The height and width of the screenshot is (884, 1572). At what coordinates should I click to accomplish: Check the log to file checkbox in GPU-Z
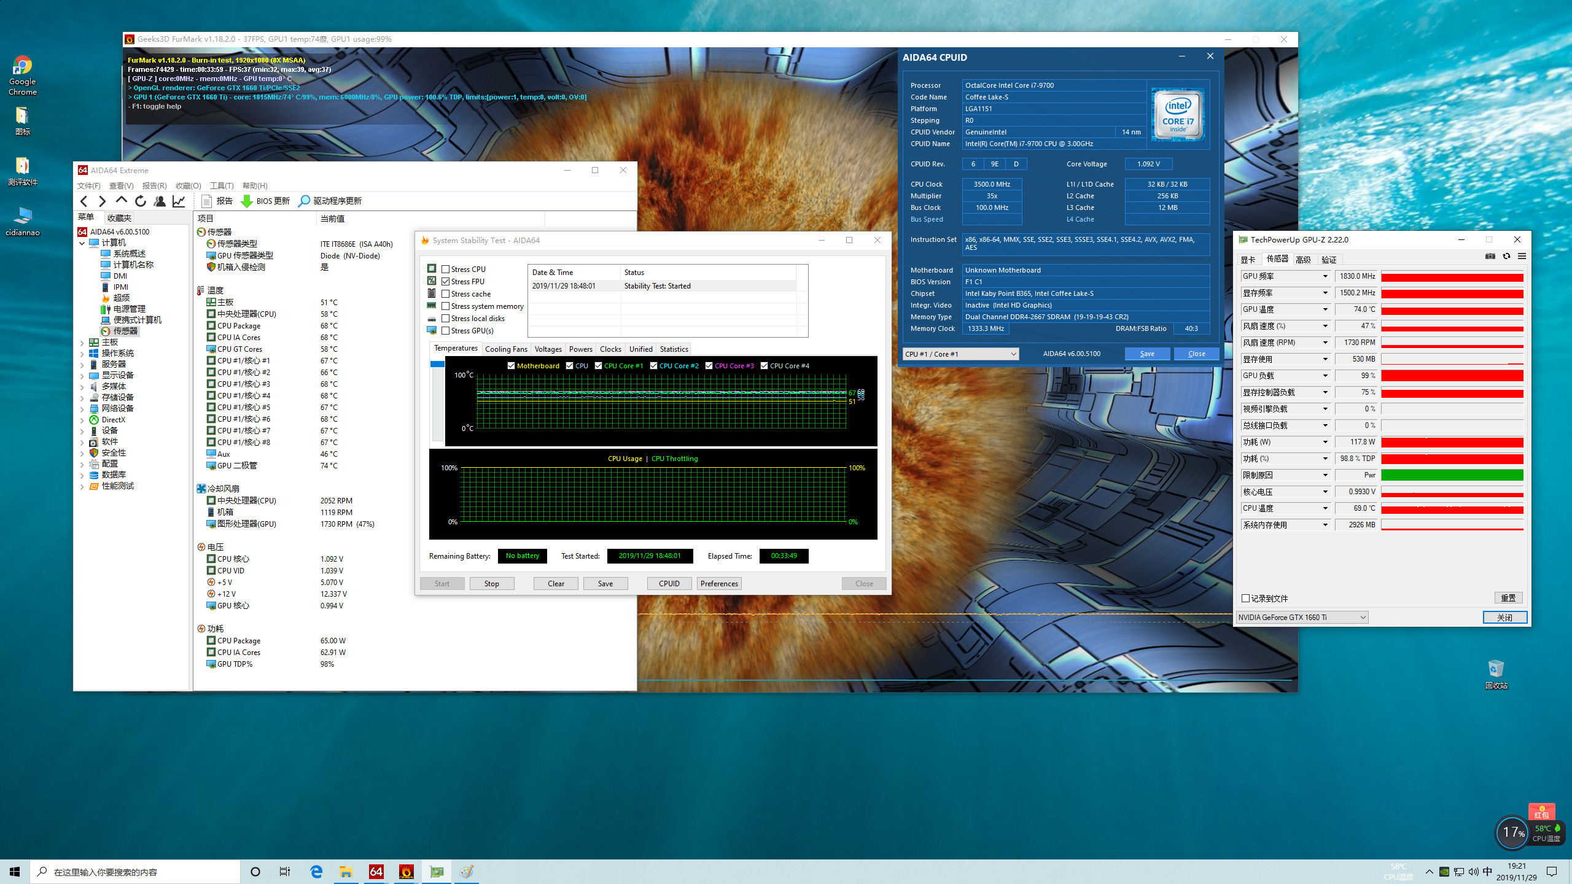click(1245, 598)
